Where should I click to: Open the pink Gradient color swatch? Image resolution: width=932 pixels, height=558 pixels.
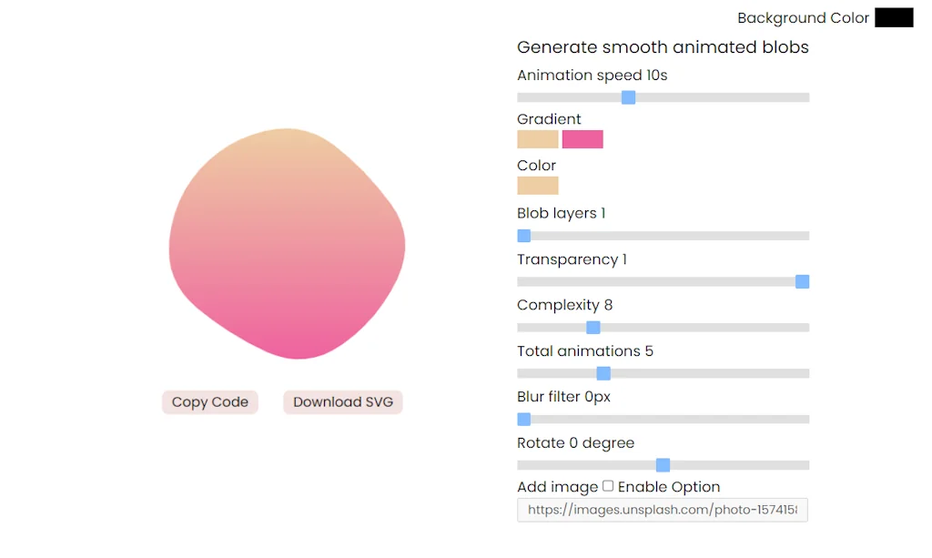coord(582,139)
